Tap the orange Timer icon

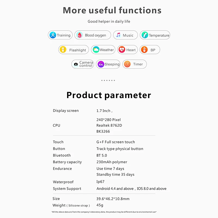pos(127,64)
